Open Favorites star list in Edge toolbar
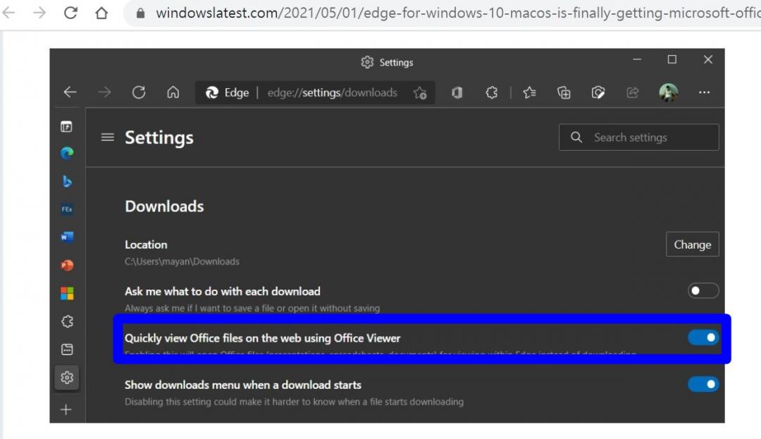Viewport: 761px width, 439px height. pyautogui.click(x=529, y=92)
